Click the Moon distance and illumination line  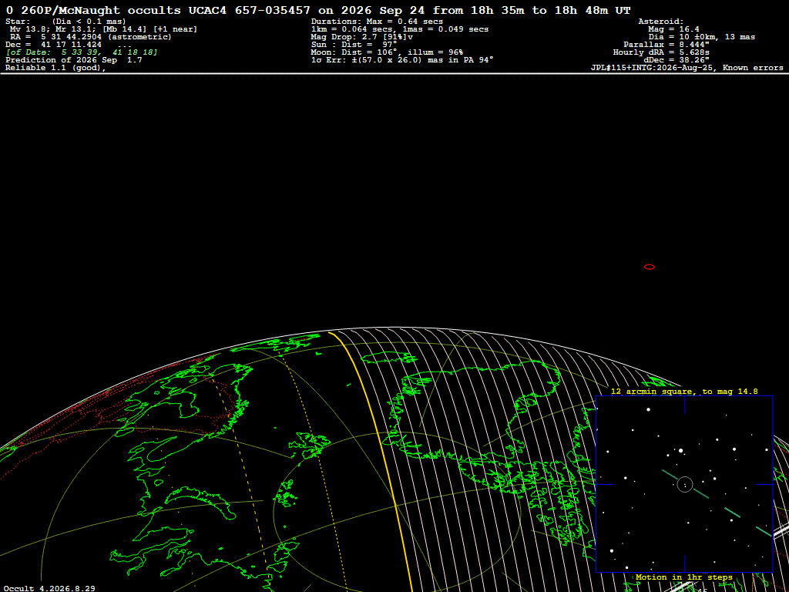point(387,52)
